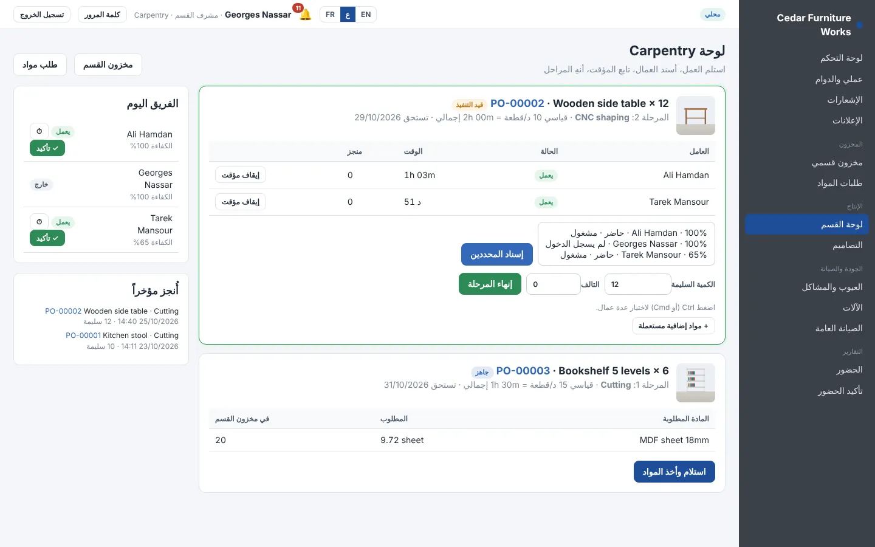Image resolution: width=875 pixels, height=547 pixels.
Task: Open لوحة التحكم in the sidebar
Action: tap(807, 58)
